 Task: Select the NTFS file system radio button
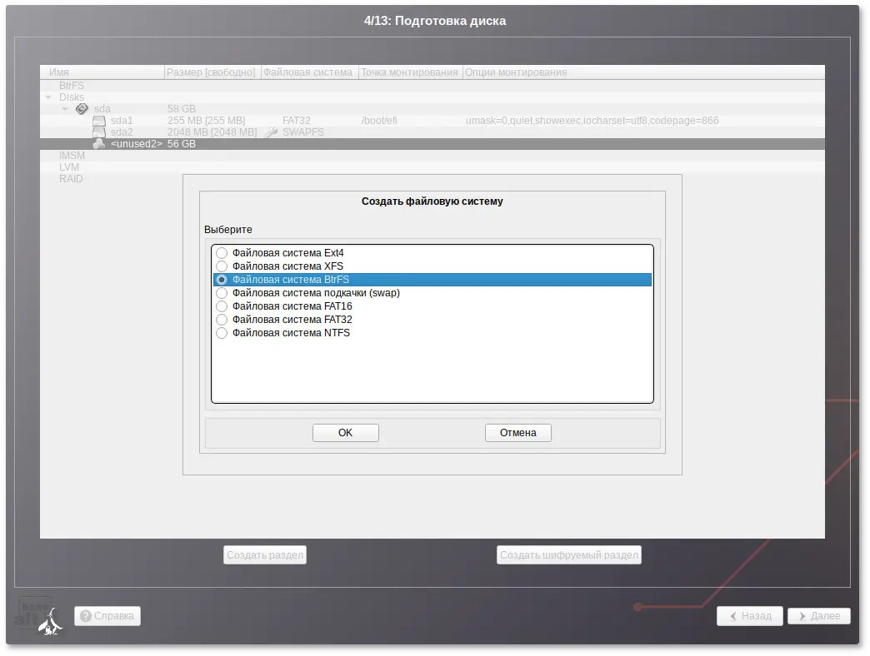tap(222, 333)
